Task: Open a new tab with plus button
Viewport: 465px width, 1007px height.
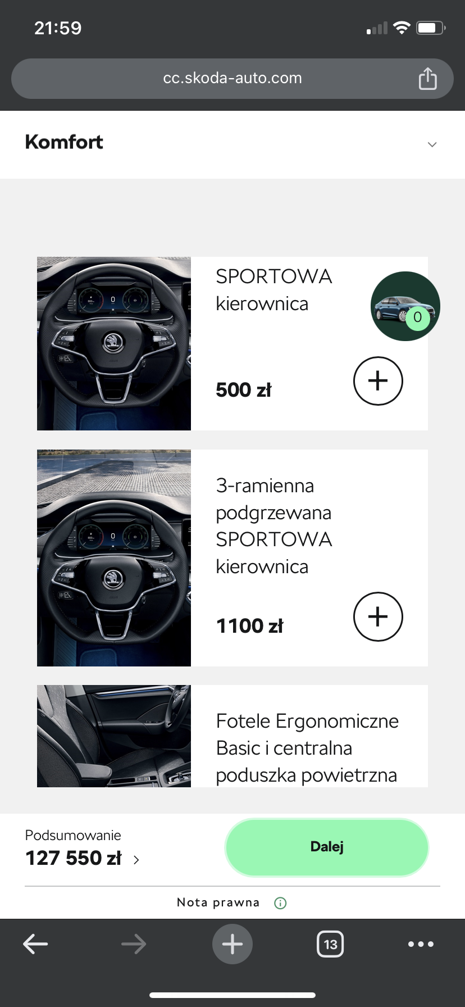Action: 233,944
